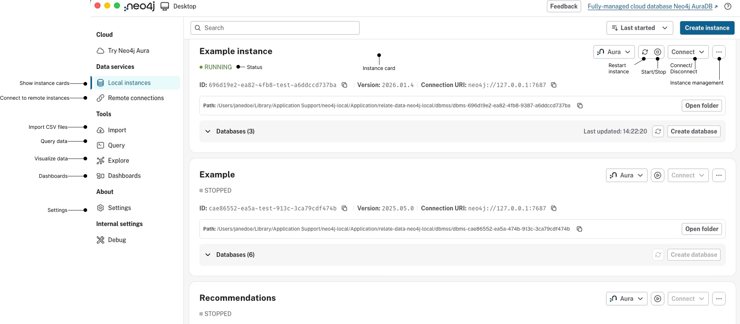The height and width of the screenshot is (324, 740).
Task: Go to Remote connections in sidebar
Action: tap(136, 98)
